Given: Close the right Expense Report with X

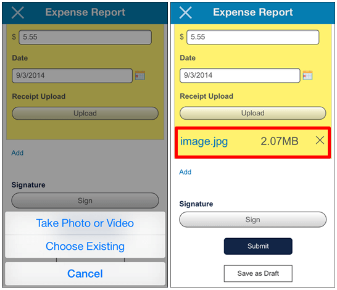Looking at the screenshot, I should (186, 12).
